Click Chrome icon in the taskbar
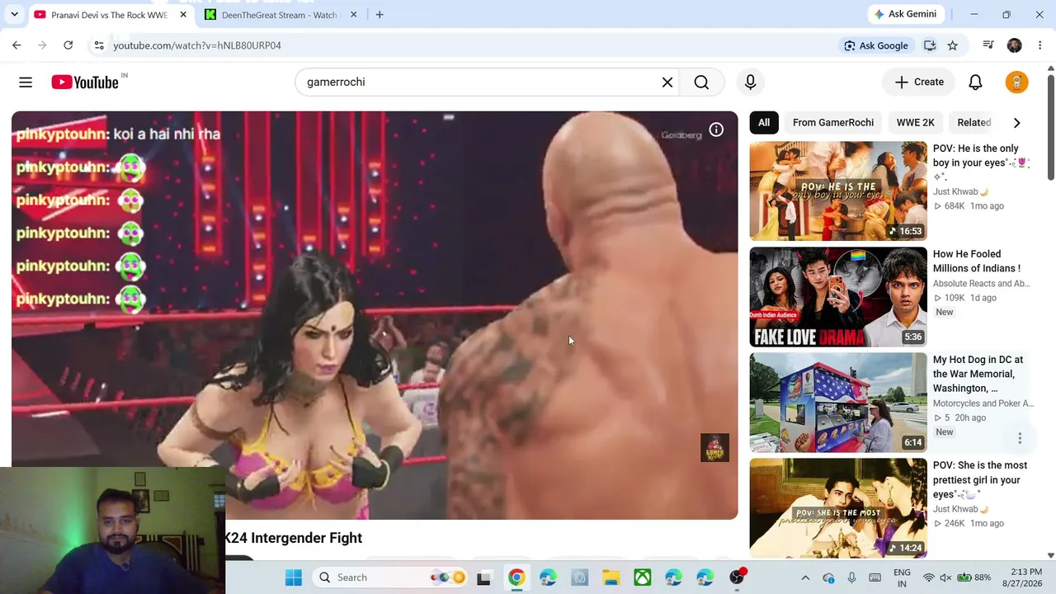Viewport: 1056px width, 594px height. coord(516,577)
